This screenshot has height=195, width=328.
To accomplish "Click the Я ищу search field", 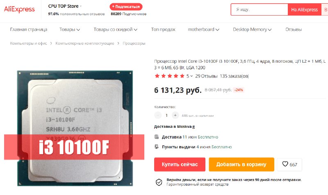I will [260, 9].
